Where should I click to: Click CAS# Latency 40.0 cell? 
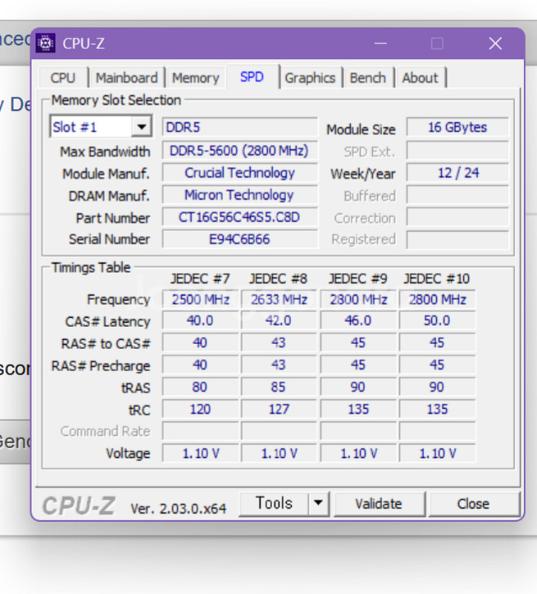201,320
